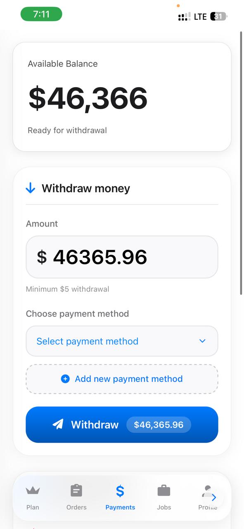Tap Add new payment method
This screenshot has height=529, width=244.
pyautogui.click(x=122, y=379)
